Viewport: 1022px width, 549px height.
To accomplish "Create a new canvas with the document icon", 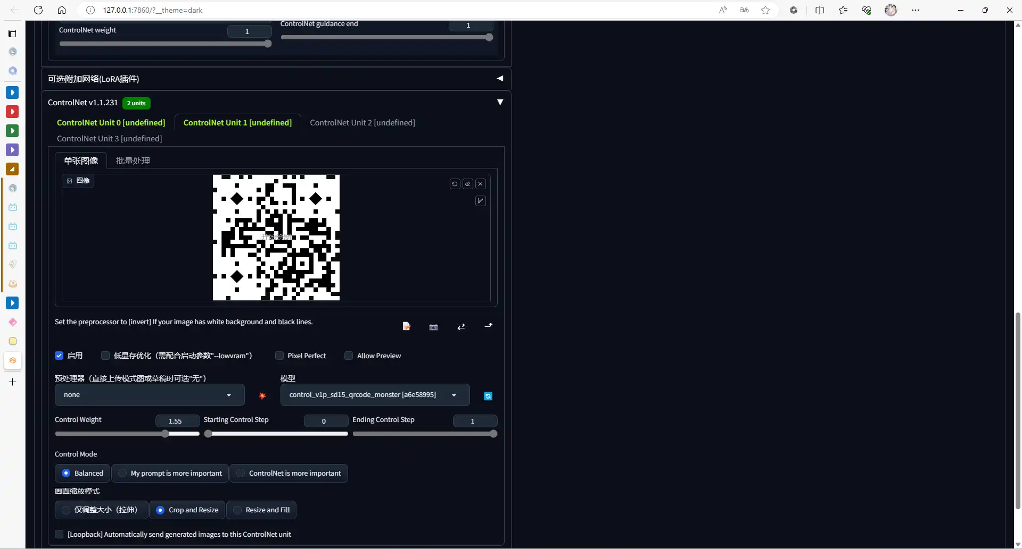I will [x=406, y=326].
